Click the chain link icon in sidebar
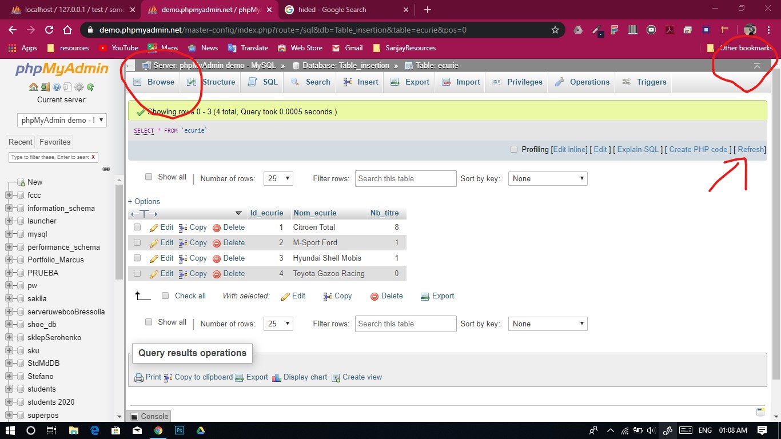The height and width of the screenshot is (439, 781). pos(106,169)
